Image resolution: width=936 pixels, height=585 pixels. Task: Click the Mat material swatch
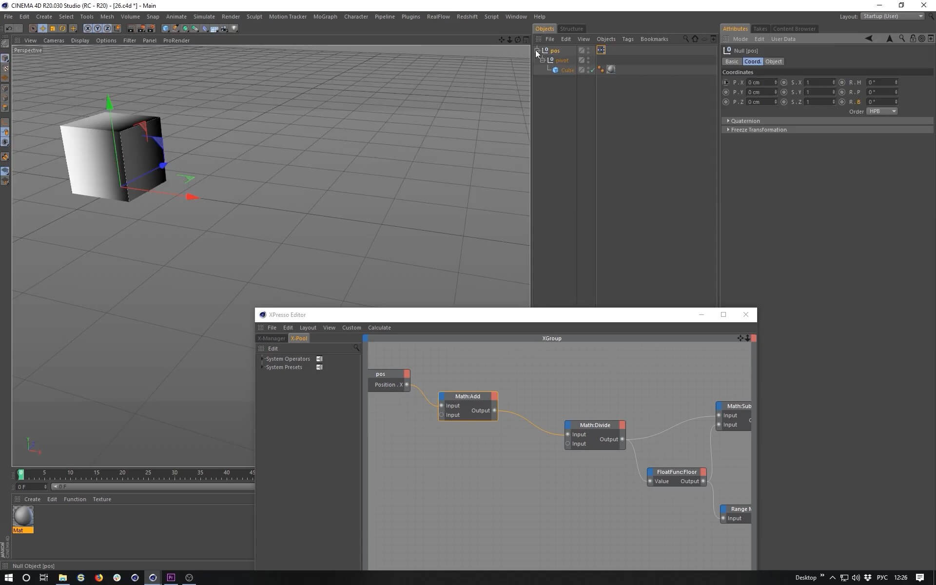[x=23, y=516]
